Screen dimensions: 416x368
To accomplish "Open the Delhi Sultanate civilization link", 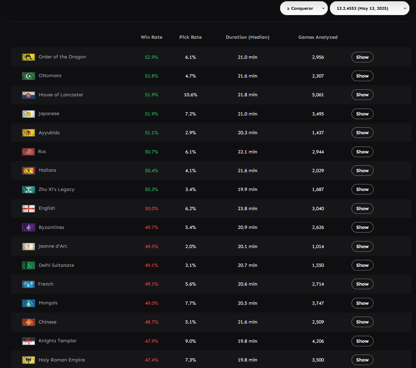I will tap(56, 265).
